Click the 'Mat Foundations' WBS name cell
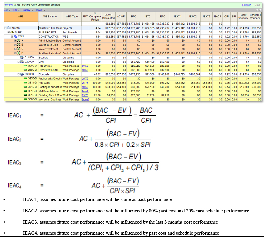The height and width of the screenshot is (237, 265). 50,91
